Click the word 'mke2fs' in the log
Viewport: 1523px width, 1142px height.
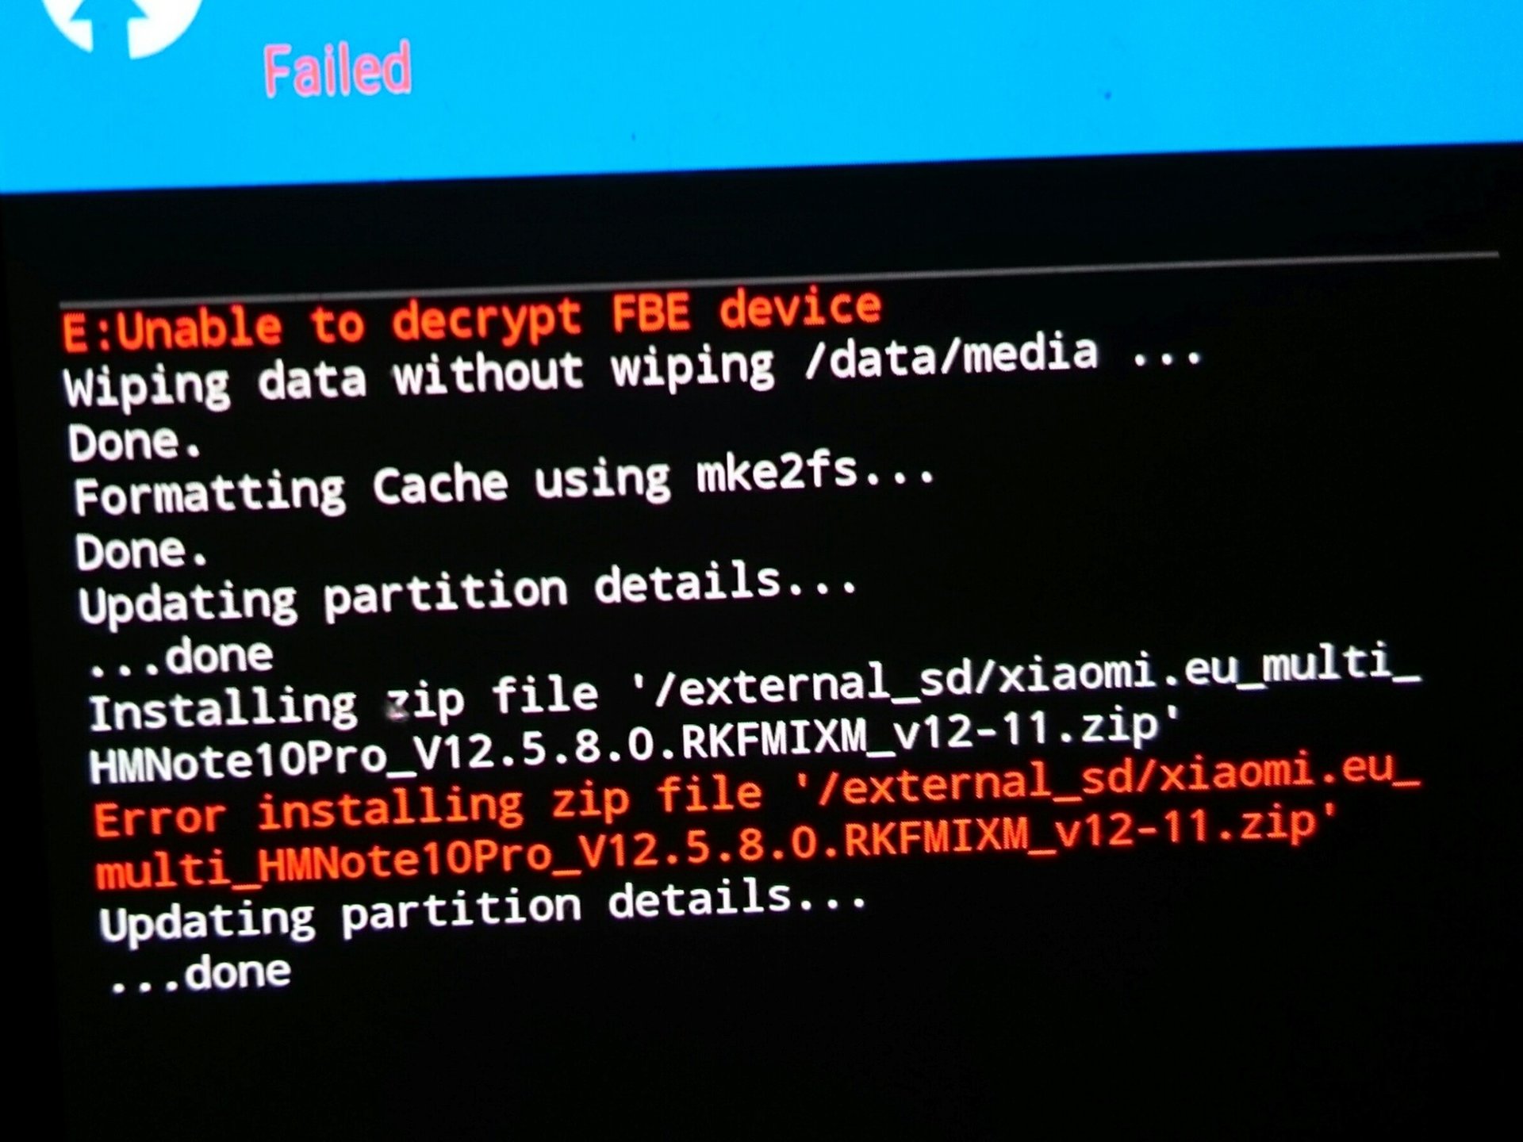(778, 473)
